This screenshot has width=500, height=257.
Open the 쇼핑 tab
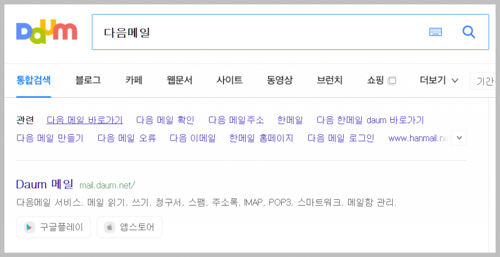click(x=375, y=81)
